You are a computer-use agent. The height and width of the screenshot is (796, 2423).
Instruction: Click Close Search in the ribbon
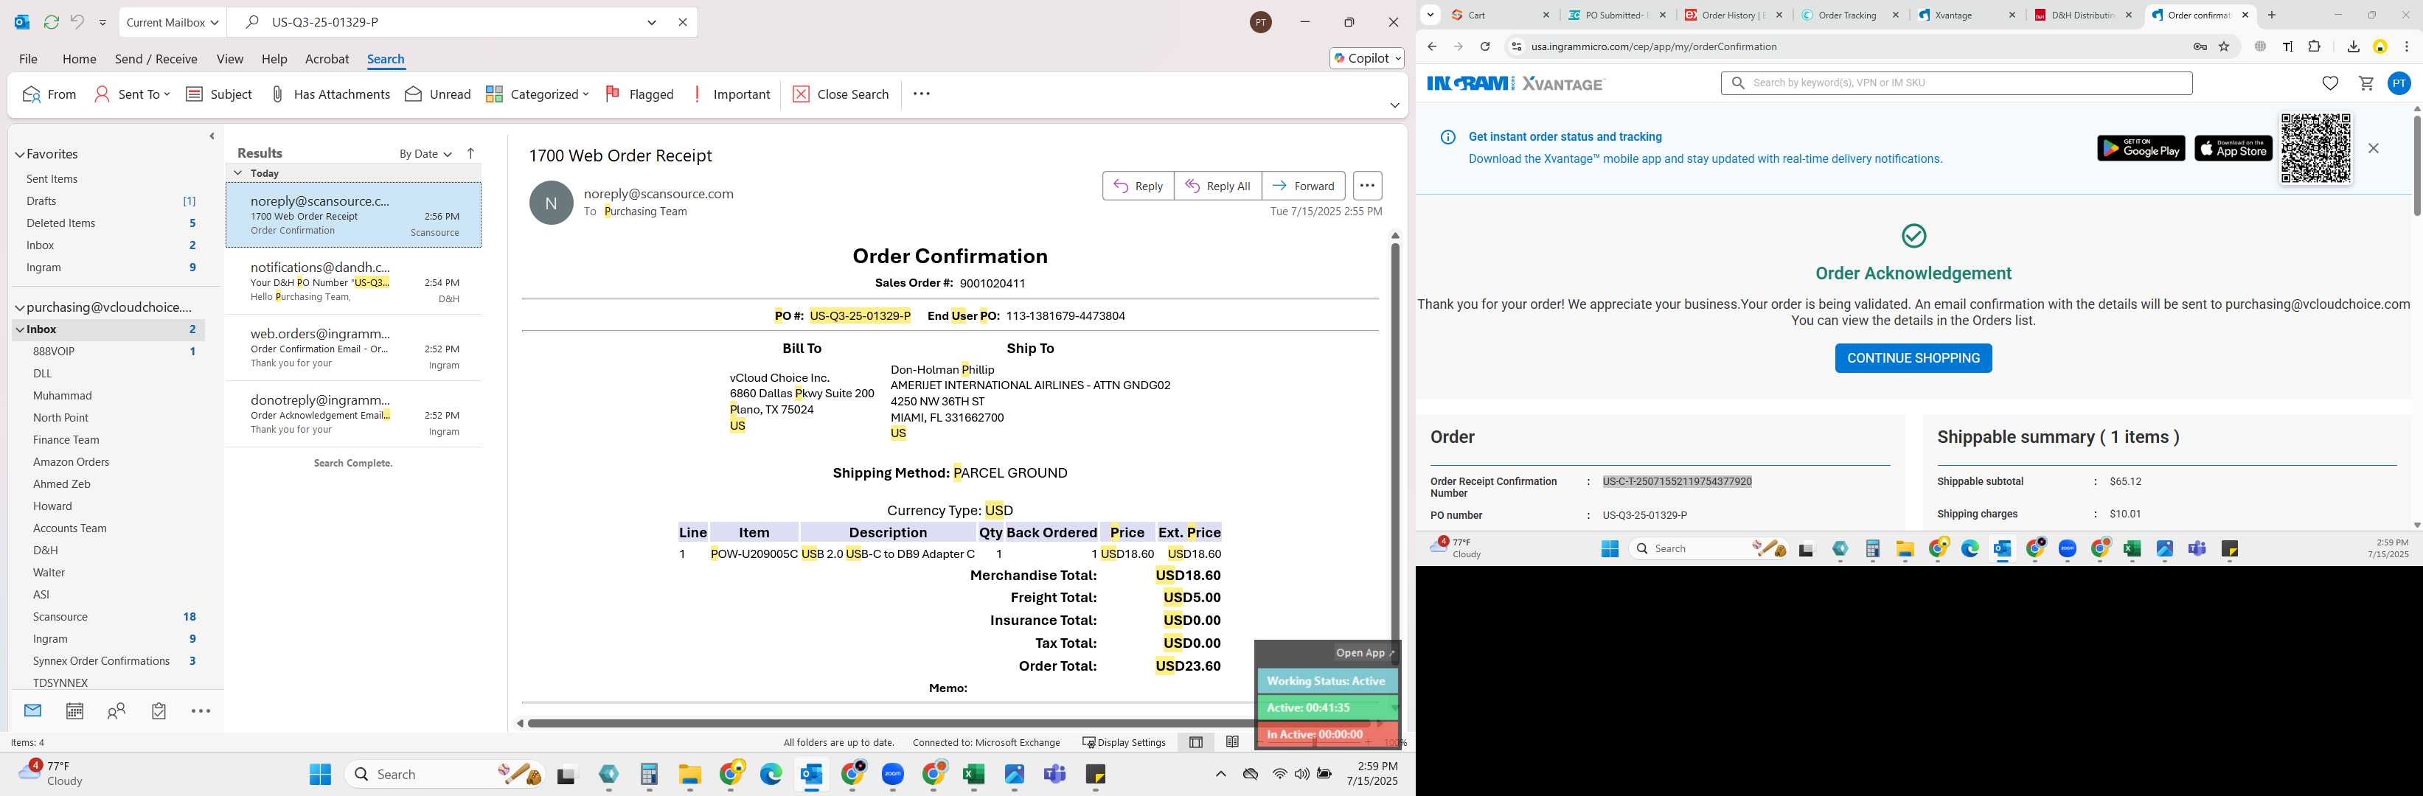tap(841, 94)
